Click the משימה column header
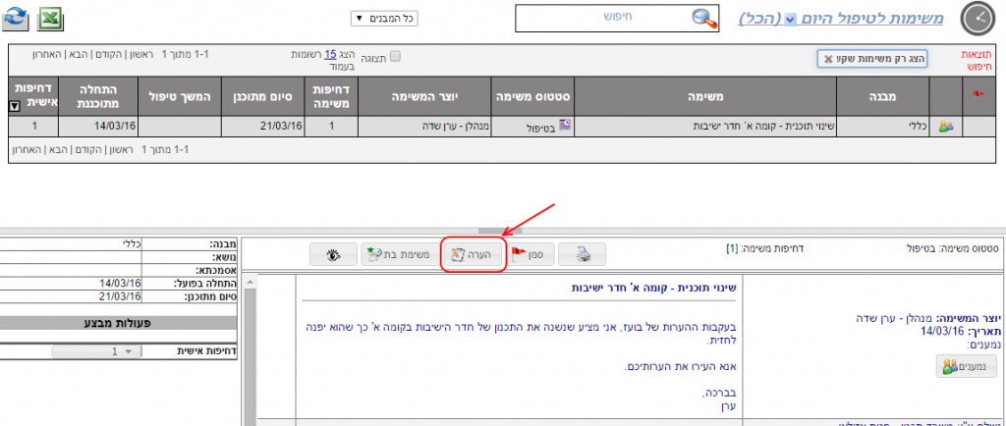Screen dimensions: 1006x426 (705, 97)
